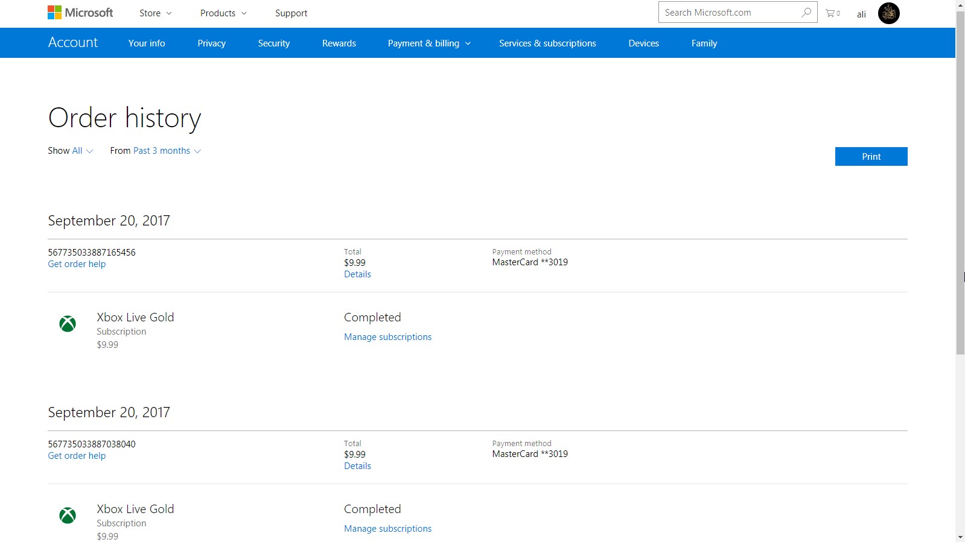Open the Payment & billing dropdown

429,43
